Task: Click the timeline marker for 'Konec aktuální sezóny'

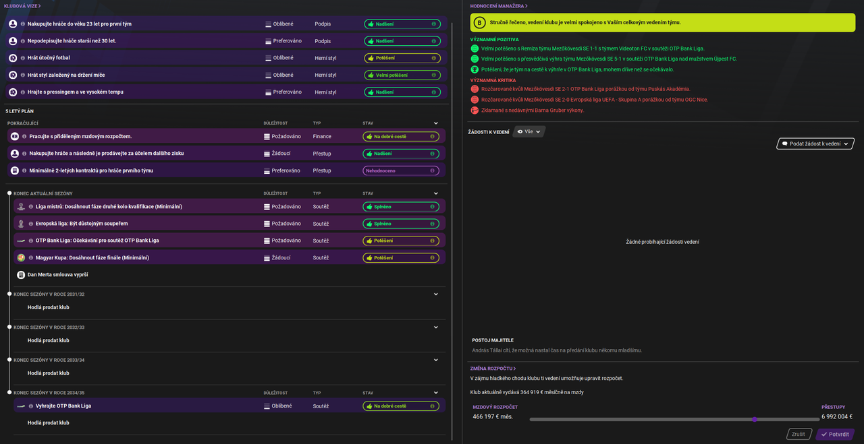Action: tap(9, 193)
